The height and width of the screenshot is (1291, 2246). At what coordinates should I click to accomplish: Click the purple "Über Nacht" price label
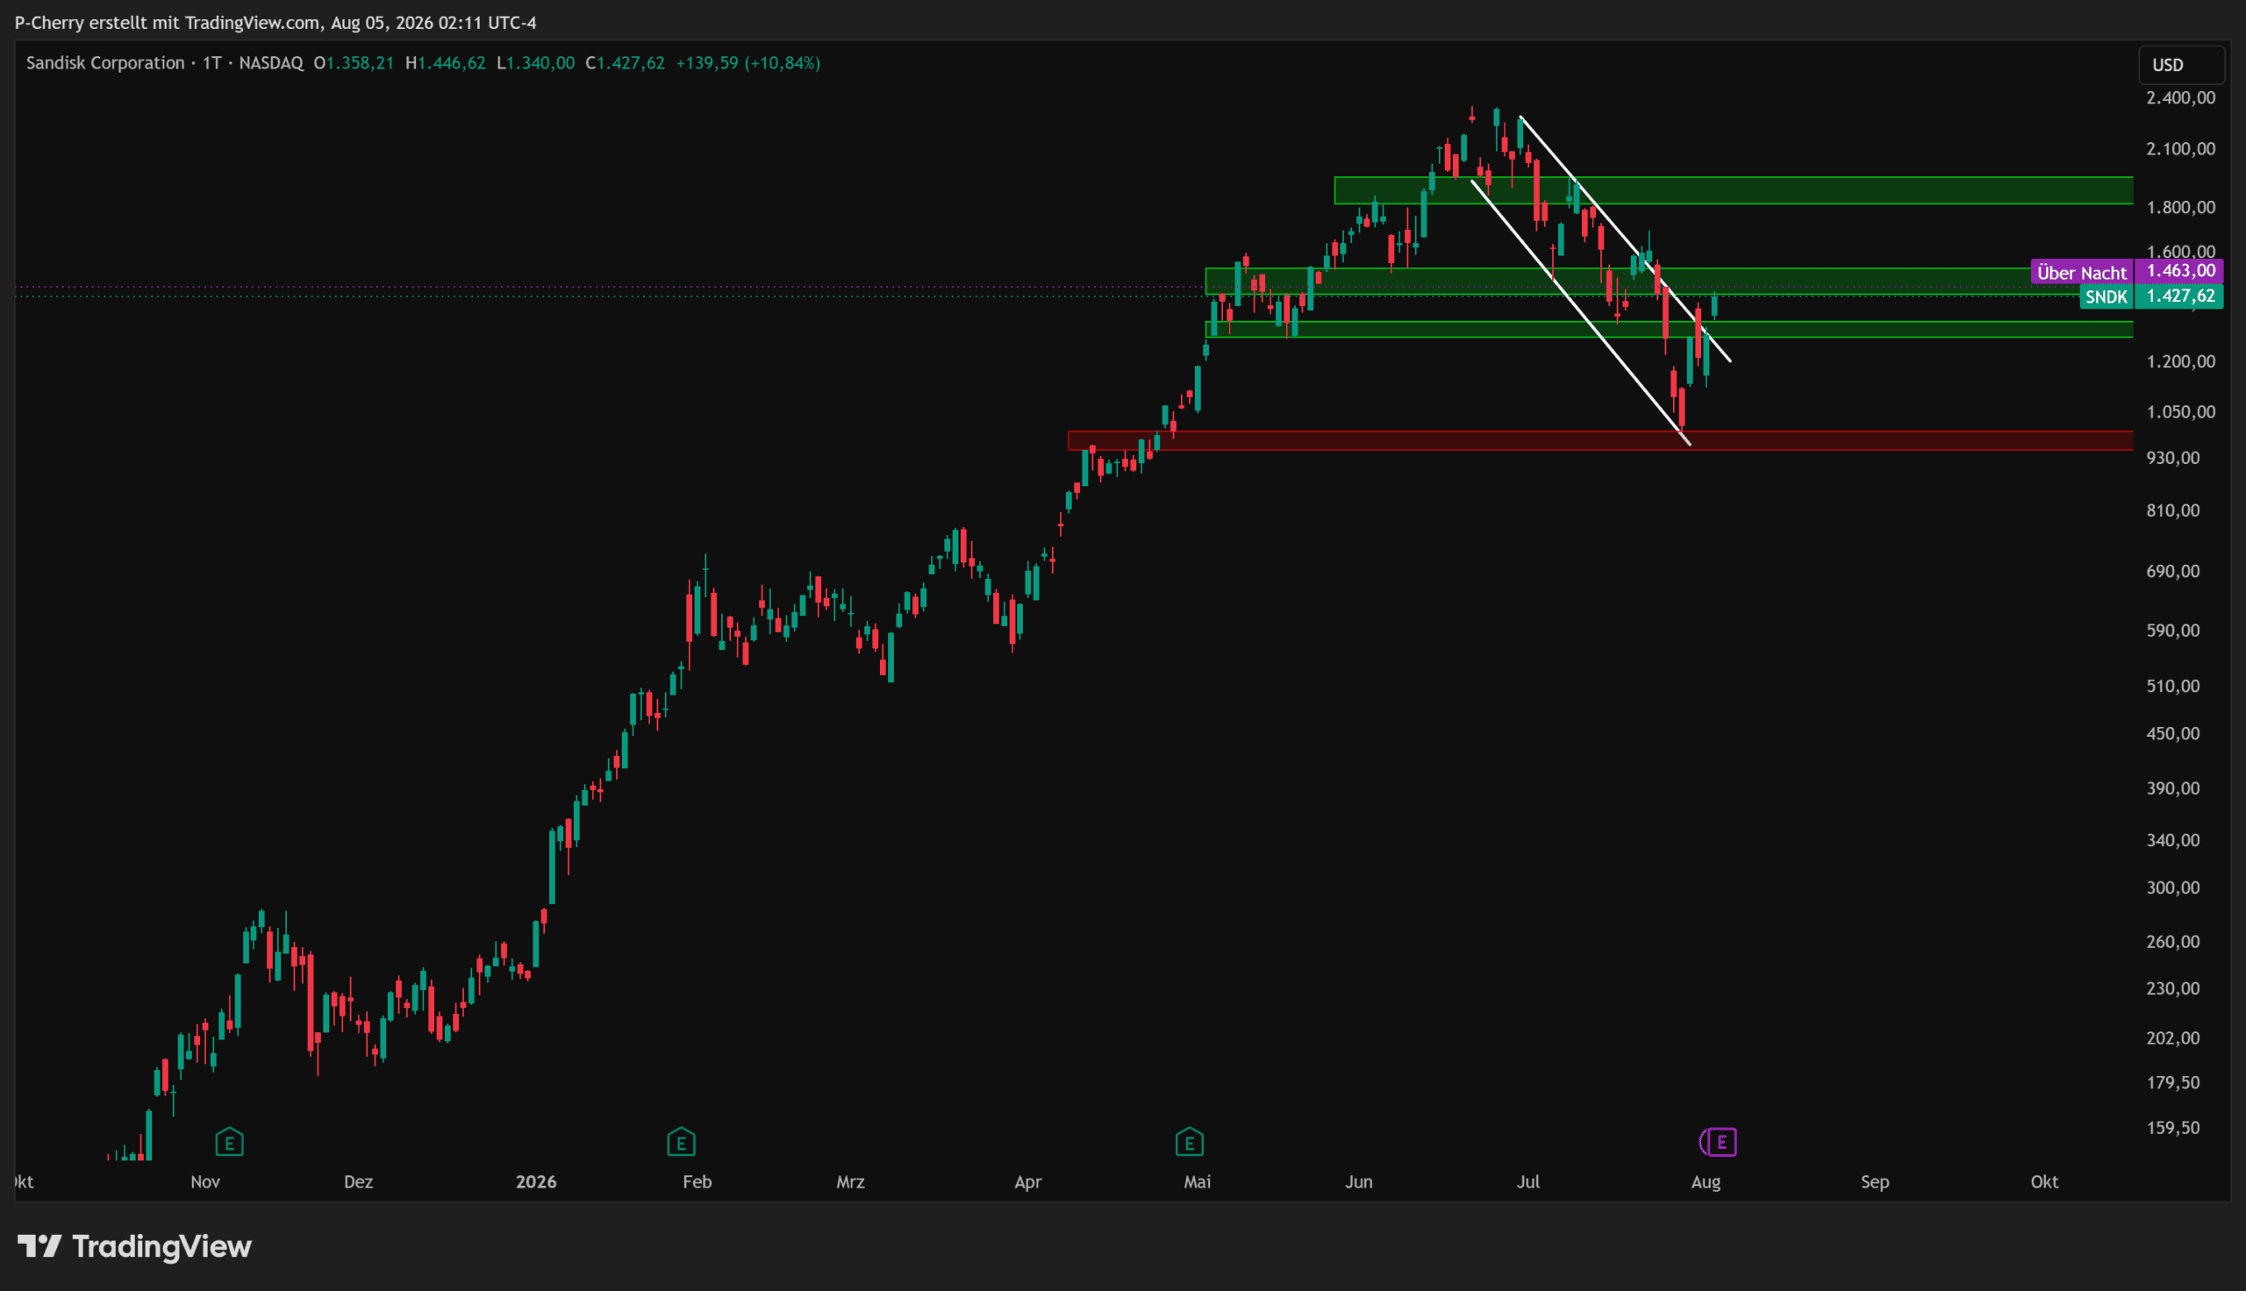coord(2082,272)
